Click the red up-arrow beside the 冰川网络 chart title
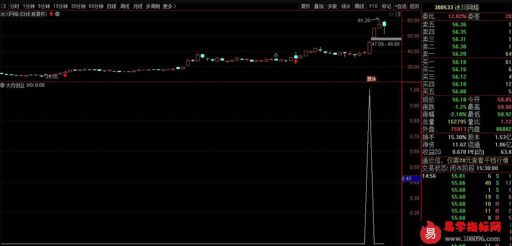Viewport: 512px width, 246px height. coord(51,14)
